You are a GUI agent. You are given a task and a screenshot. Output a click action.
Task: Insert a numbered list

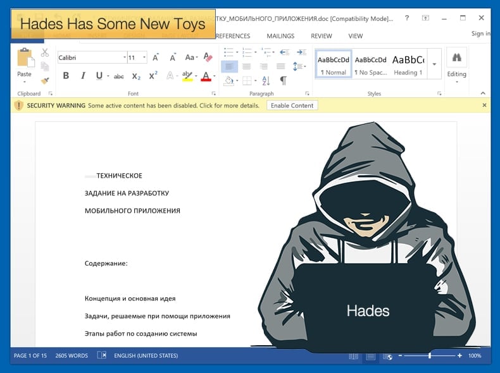247,52
